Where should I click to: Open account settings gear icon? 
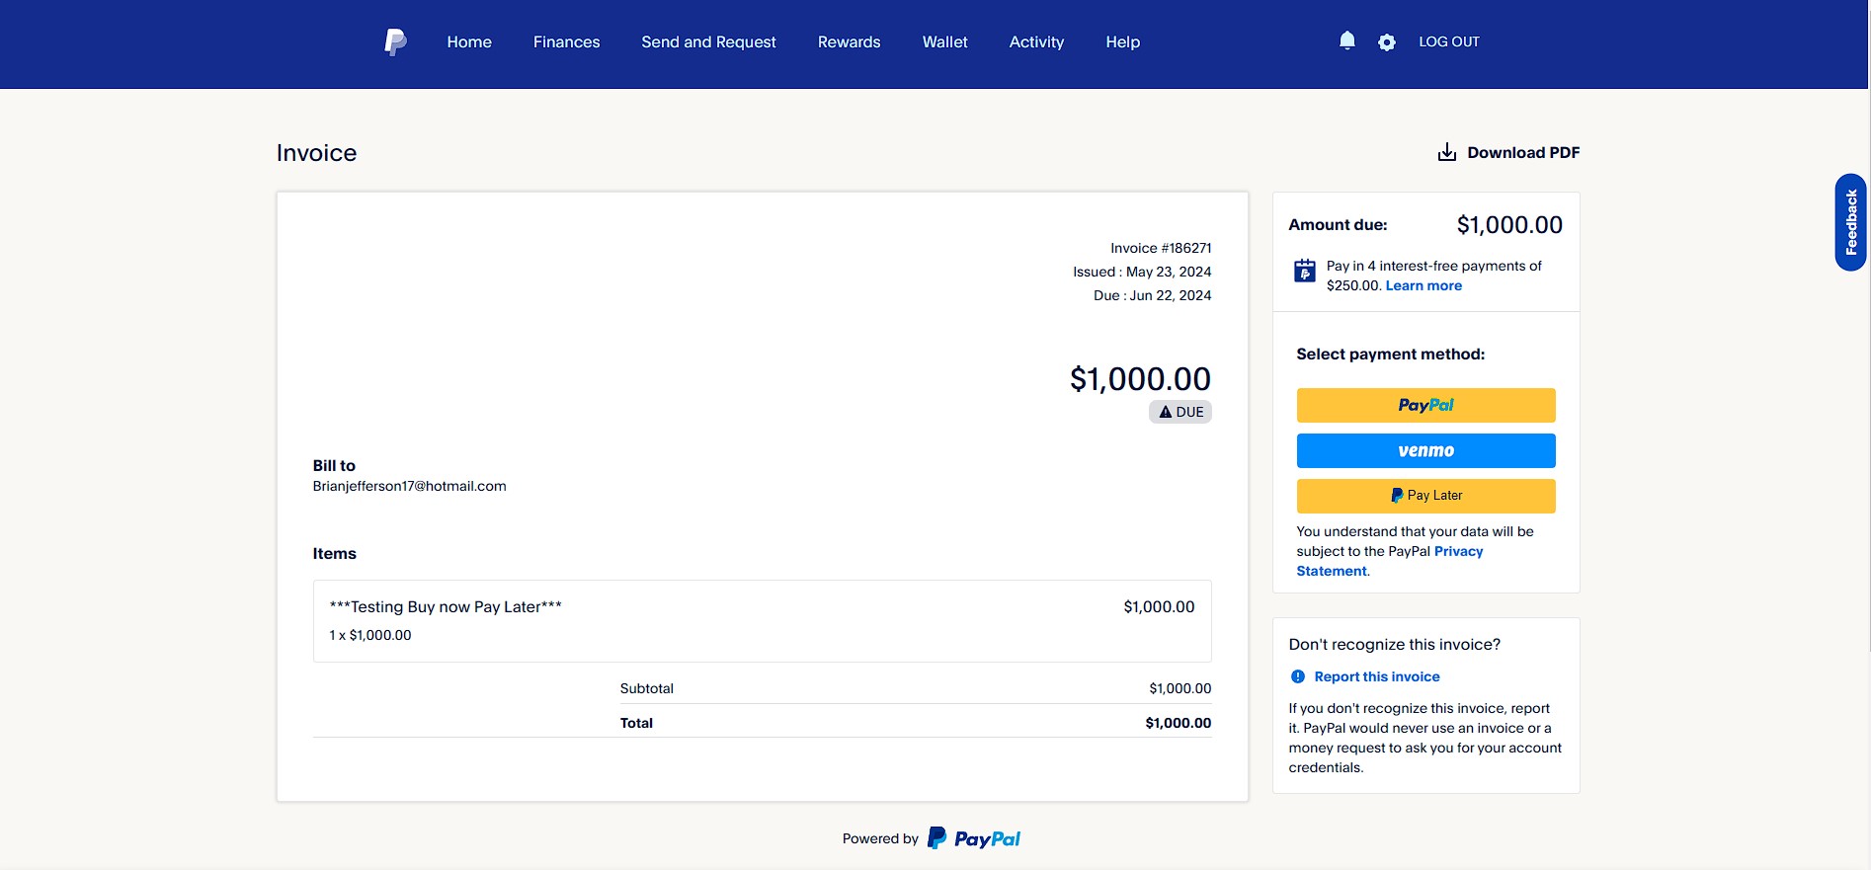tap(1387, 42)
